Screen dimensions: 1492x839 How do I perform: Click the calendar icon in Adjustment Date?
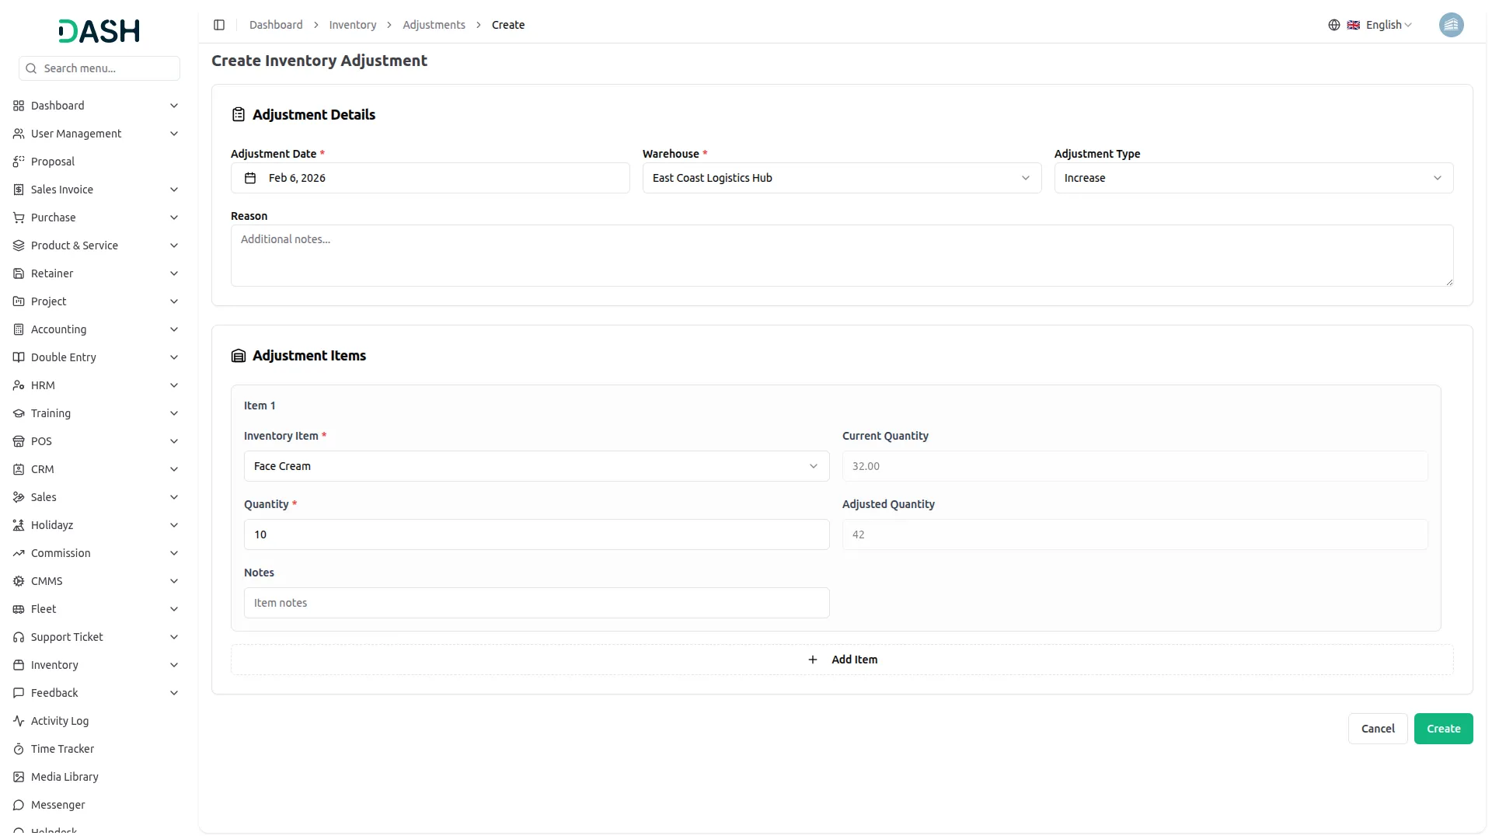pyautogui.click(x=250, y=178)
